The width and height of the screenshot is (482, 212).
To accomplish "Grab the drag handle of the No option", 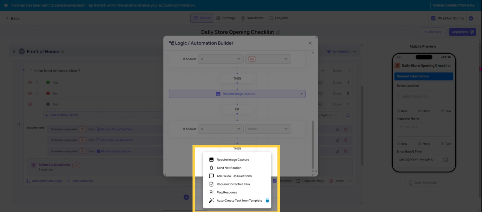I will [37, 93].
